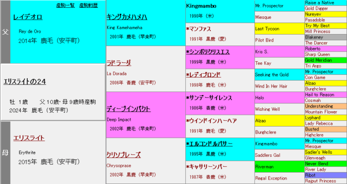Open キングカメハメハ pedigree link
Screen dimensions: 347x184
click(127, 17)
